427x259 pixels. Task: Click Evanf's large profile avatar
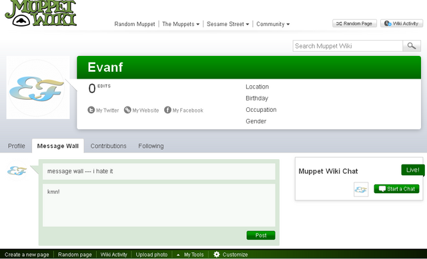tap(38, 87)
